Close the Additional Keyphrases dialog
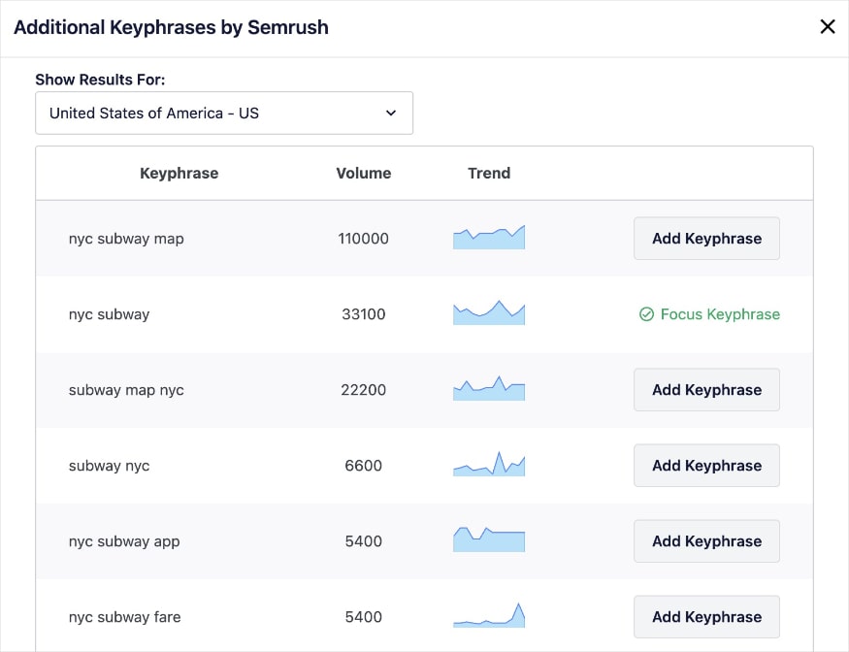Viewport: 849px width, 652px height. coord(828,26)
